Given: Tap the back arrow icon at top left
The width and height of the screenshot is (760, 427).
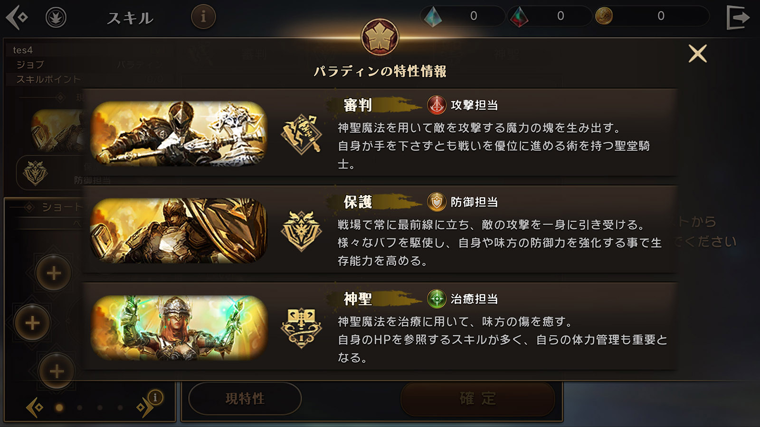Looking at the screenshot, I should 17,18.
